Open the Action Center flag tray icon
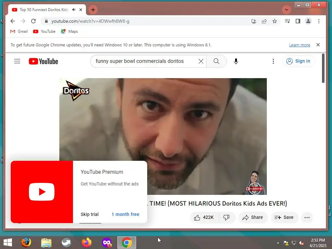This screenshot has width=332, height=249. pyautogui.click(x=286, y=243)
